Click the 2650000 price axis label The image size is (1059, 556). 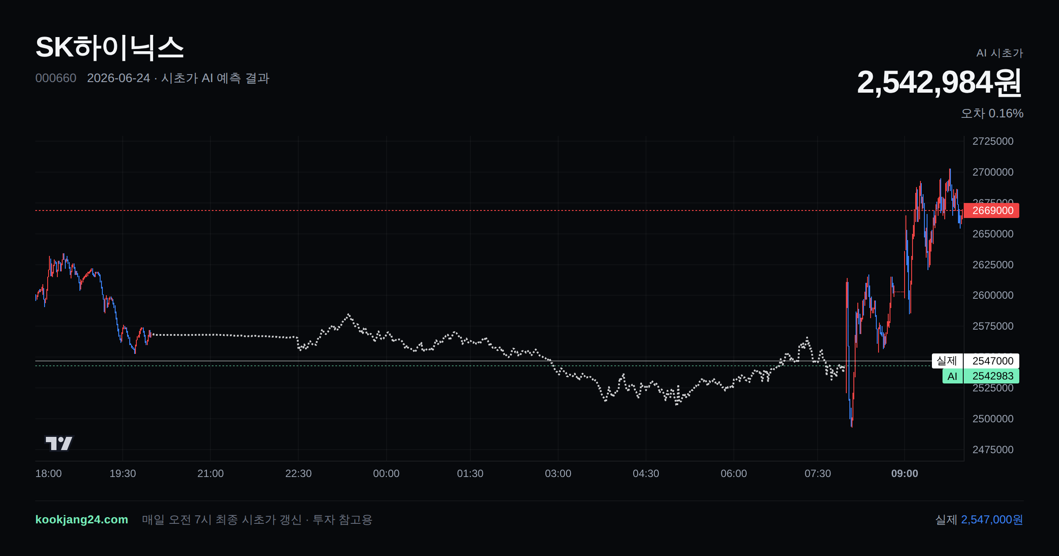point(993,234)
